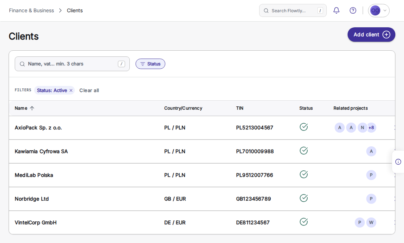Open the user avatar menu
The height and width of the screenshot is (243, 404).
(x=378, y=10)
